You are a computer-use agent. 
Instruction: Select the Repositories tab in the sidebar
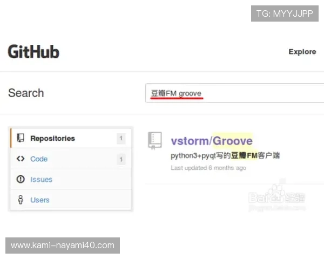pyautogui.click(x=71, y=138)
